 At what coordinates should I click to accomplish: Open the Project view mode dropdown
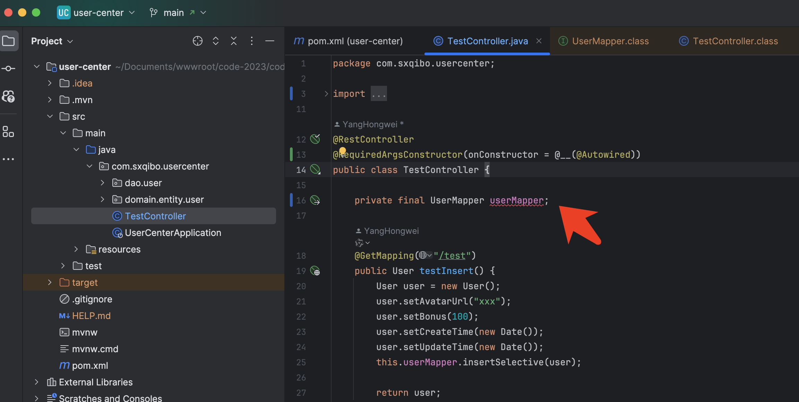click(70, 41)
